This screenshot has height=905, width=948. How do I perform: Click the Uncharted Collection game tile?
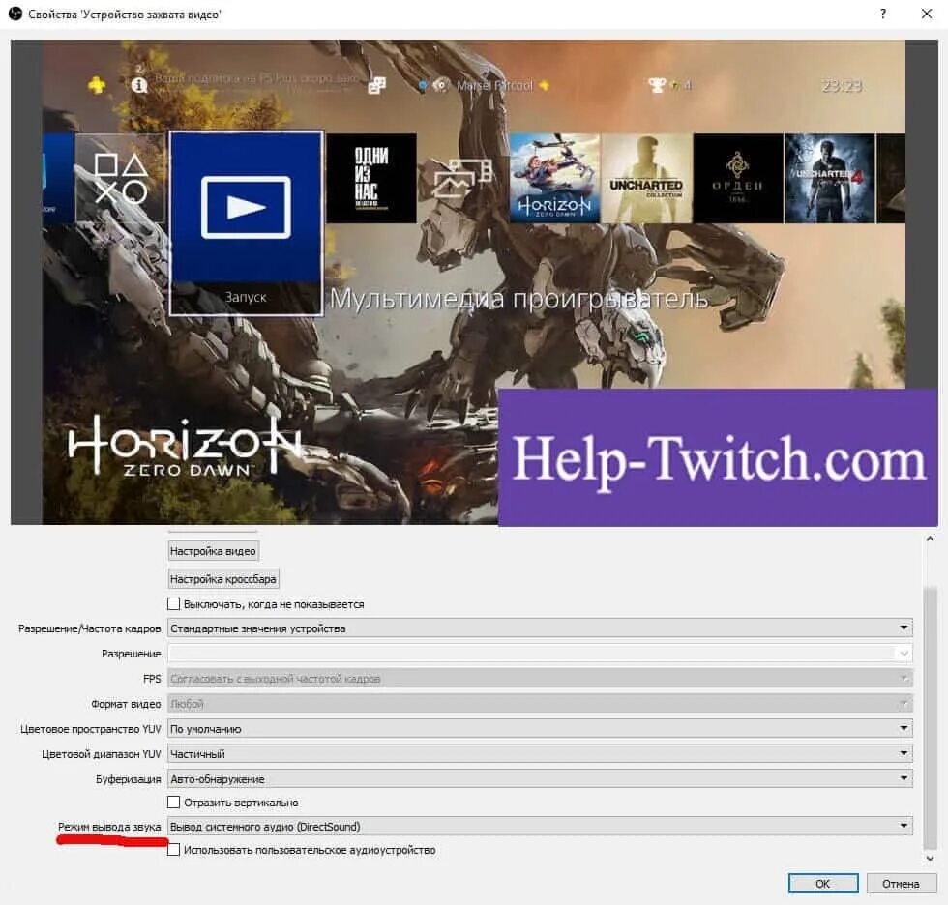[x=646, y=178]
